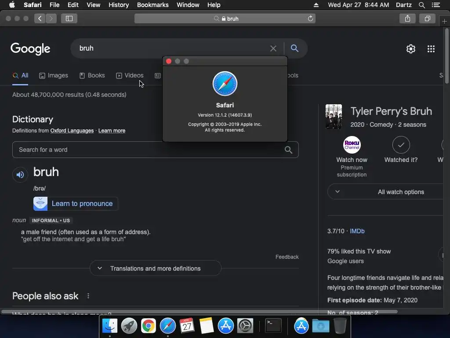
Task: Click the date and time in menu bar
Action: coord(359,5)
